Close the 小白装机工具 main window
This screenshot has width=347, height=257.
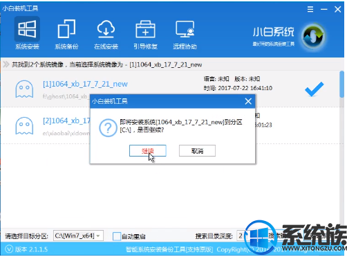pos(337,9)
